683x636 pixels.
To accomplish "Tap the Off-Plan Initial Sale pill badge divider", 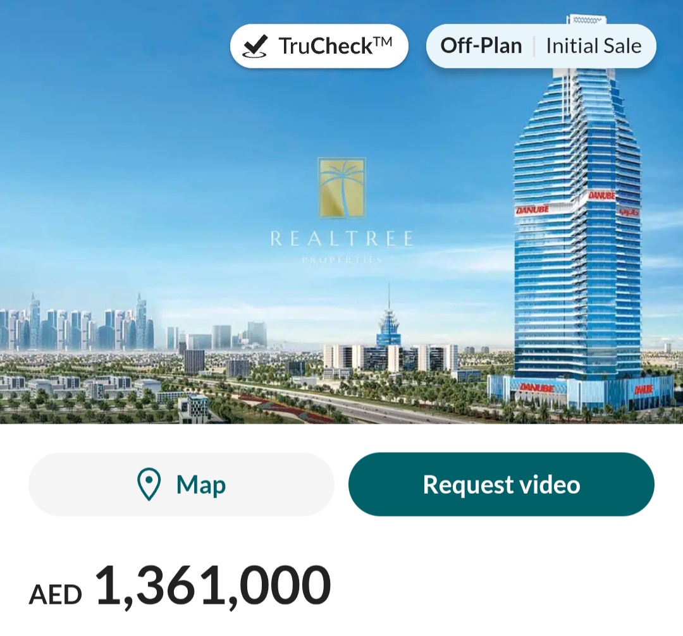I will pyautogui.click(x=534, y=46).
